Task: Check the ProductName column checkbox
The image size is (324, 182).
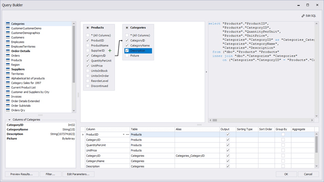Action: [x=88, y=45]
